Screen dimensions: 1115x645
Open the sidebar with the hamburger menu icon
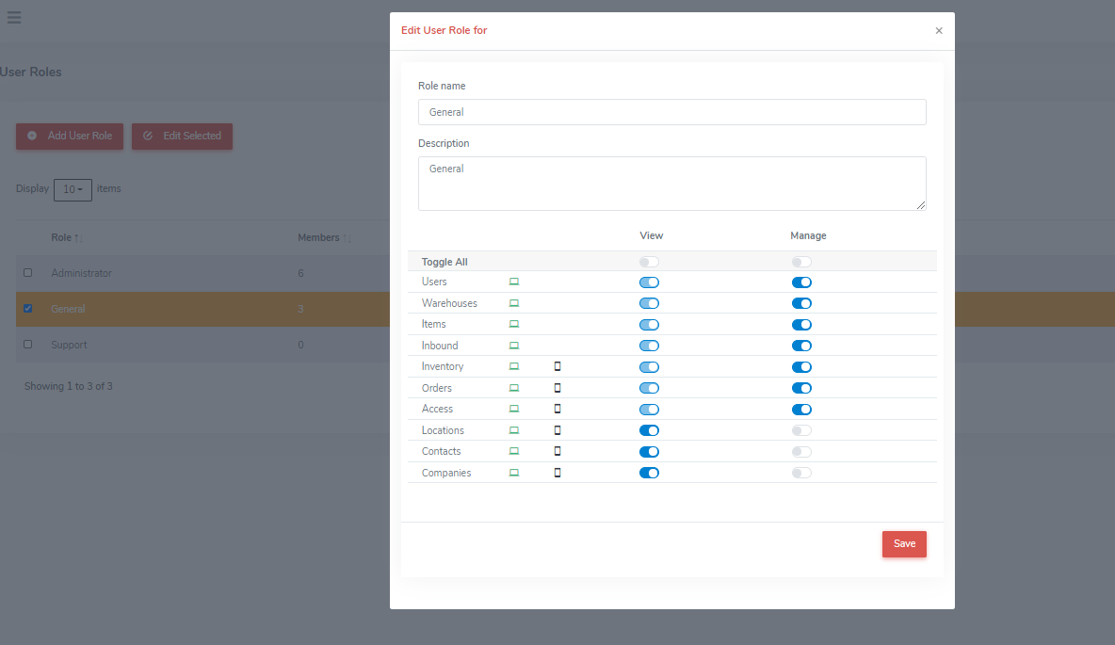pos(14,17)
